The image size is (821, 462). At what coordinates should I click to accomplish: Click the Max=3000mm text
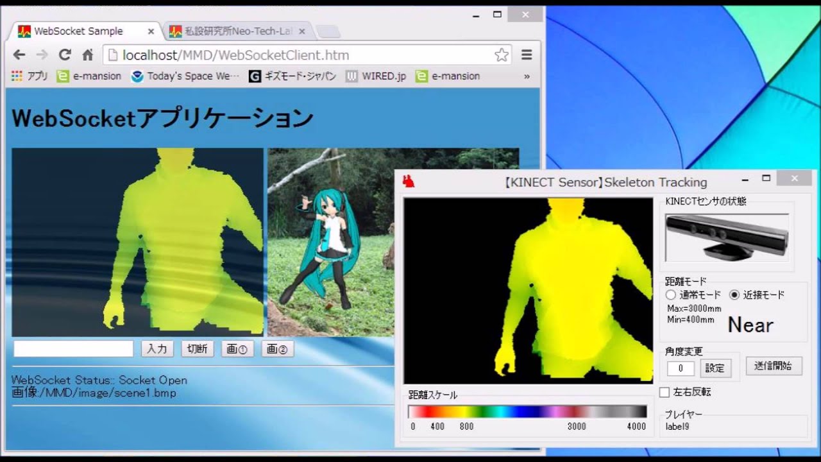[x=694, y=309]
